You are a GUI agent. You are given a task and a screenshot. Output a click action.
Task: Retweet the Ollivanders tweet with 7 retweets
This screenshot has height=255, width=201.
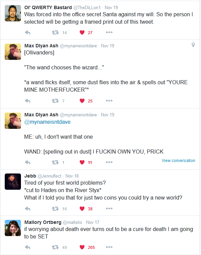coord(55,101)
